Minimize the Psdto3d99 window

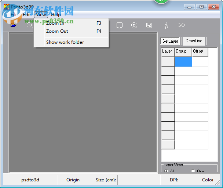(x=189, y=7)
